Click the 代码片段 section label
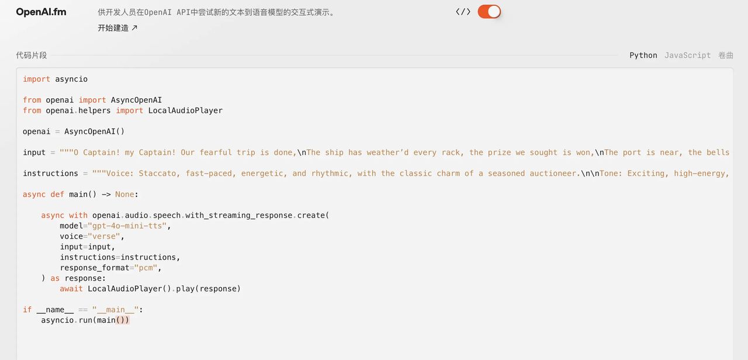The image size is (748, 360). point(31,54)
